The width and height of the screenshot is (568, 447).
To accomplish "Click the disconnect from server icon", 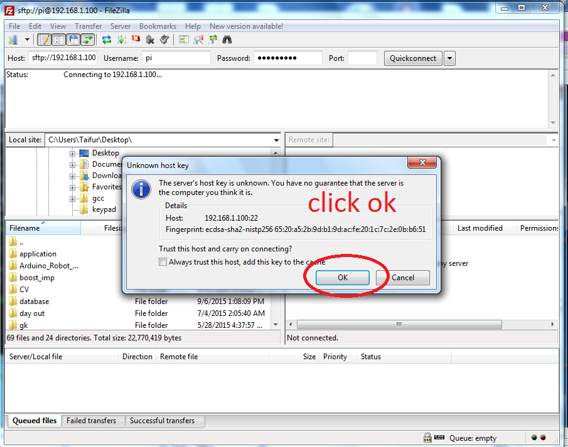I will [x=150, y=39].
